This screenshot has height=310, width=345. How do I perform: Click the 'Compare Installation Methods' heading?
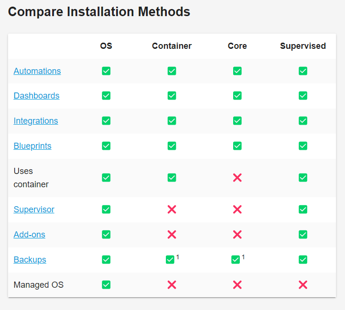[x=99, y=12]
